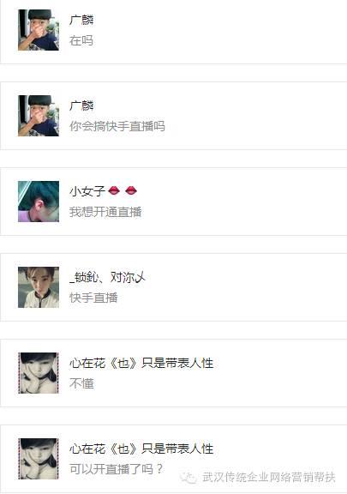
Task: Open the message 我想开通直播
Action: tap(105, 212)
